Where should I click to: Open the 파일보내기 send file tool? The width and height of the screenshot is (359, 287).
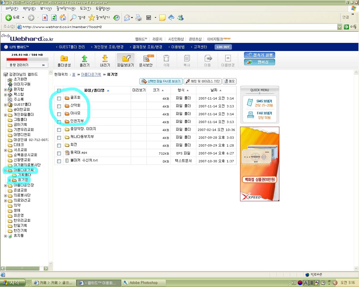pyautogui.click(x=126, y=59)
